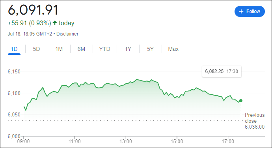This screenshot has height=148, width=272.
Task: View the 1Y chart range
Action: [128, 49]
